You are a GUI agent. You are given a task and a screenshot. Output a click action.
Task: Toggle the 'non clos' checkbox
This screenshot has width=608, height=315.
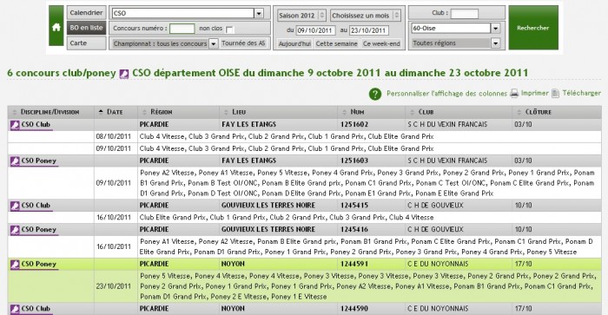pos(229,30)
